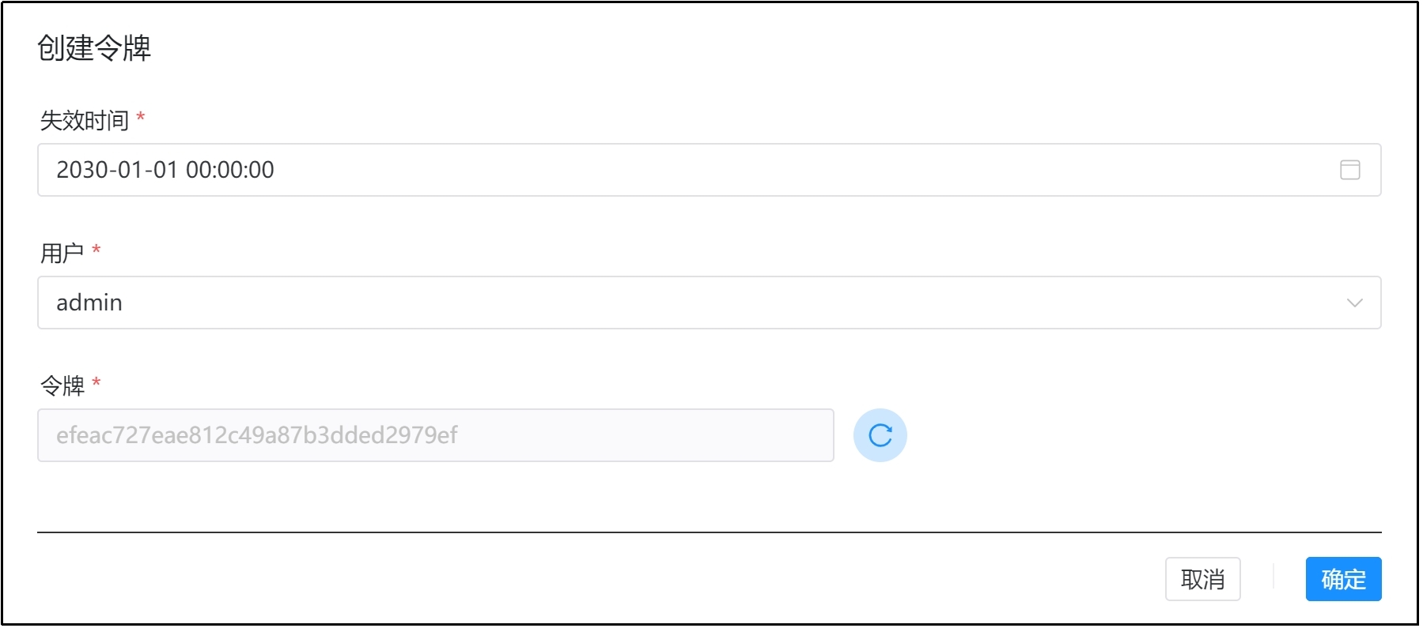Regenerate the token with refresh icon

880,435
